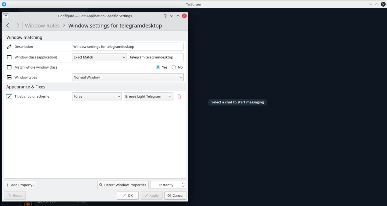The image size is (387, 206).
Task: Click 'Select a chat to start messaging' label
Action: pyautogui.click(x=237, y=102)
